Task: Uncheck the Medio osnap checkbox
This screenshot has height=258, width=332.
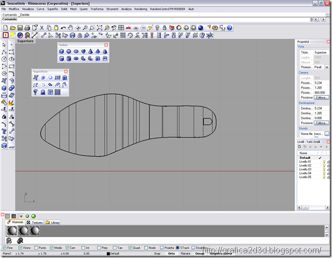Action: pos(52,248)
